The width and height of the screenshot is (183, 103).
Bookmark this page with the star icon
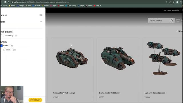click(173, 2)
